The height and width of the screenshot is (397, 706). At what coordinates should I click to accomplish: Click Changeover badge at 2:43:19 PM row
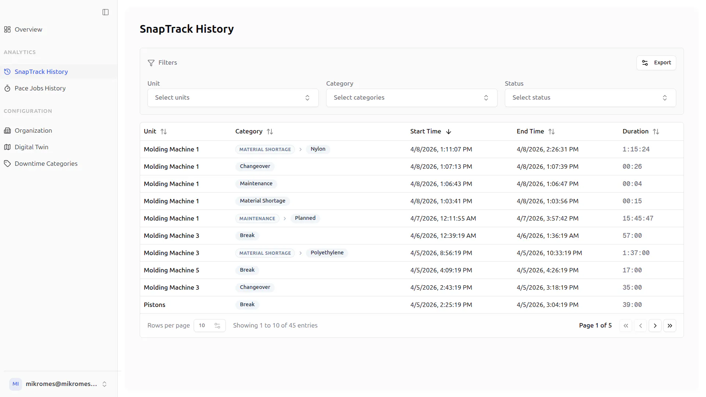(255, 287)
